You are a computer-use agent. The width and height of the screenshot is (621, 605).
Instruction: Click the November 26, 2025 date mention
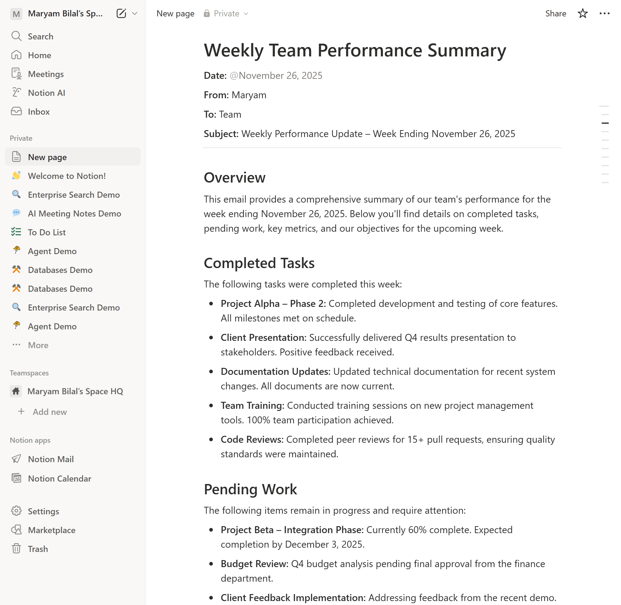[276, 76]
